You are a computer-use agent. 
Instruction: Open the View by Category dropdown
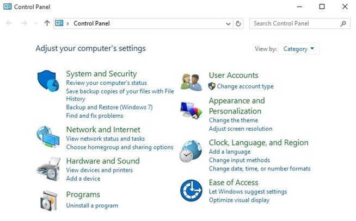point(298,49)
